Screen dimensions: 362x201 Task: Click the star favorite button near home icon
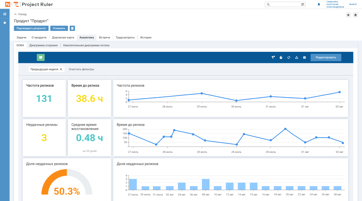348,15
